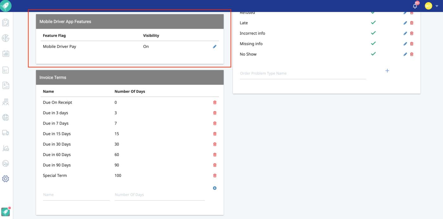This screenshot has width=443, height=219.
Task: Edit the Incorrect info problem type
Action: (405, 33)
